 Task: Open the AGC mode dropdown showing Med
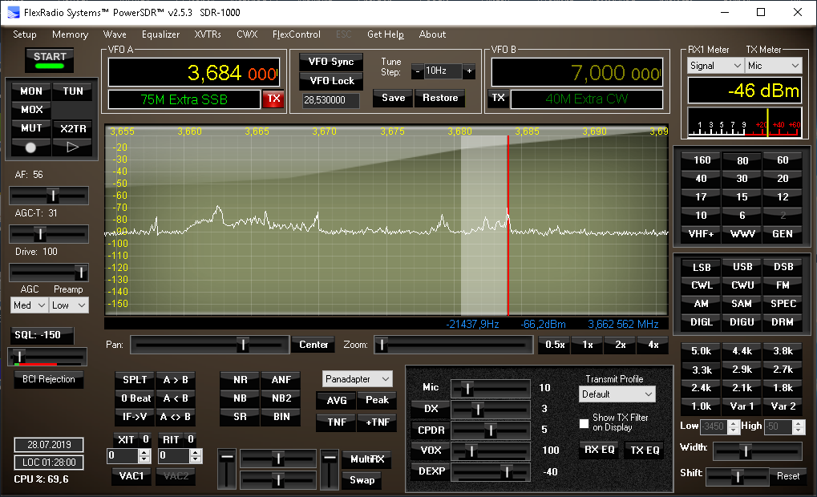pyautogui.click(x=29, y=305)
